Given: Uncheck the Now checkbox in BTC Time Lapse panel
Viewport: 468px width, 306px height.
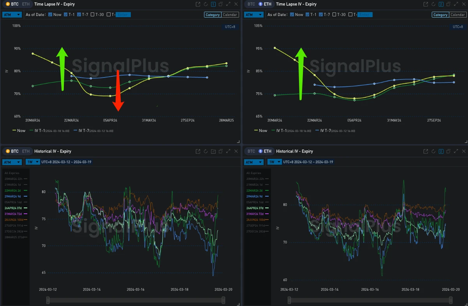Looking at the screenshot, I should [50, 15].
